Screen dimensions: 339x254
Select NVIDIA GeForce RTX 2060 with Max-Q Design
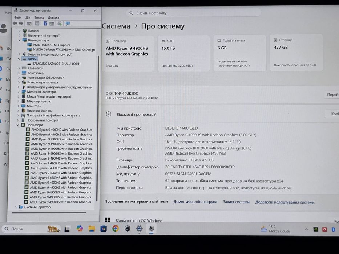[x=64, y=50]
